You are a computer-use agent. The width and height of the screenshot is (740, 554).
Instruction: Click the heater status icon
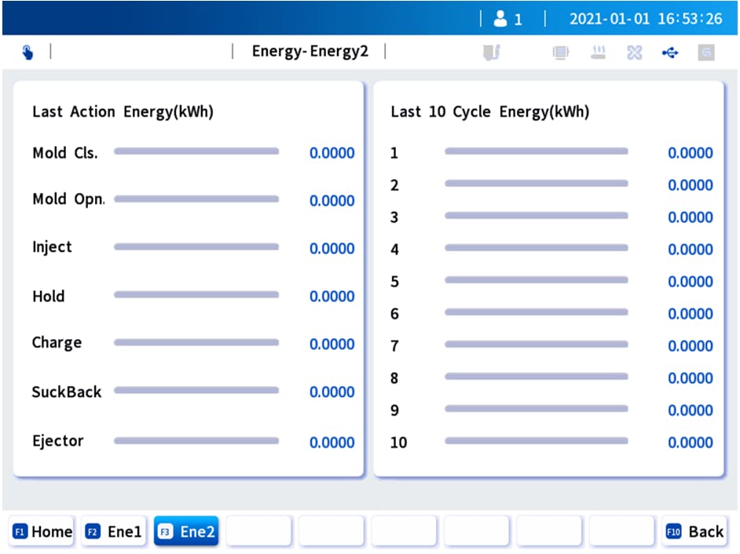pos(598,53)
